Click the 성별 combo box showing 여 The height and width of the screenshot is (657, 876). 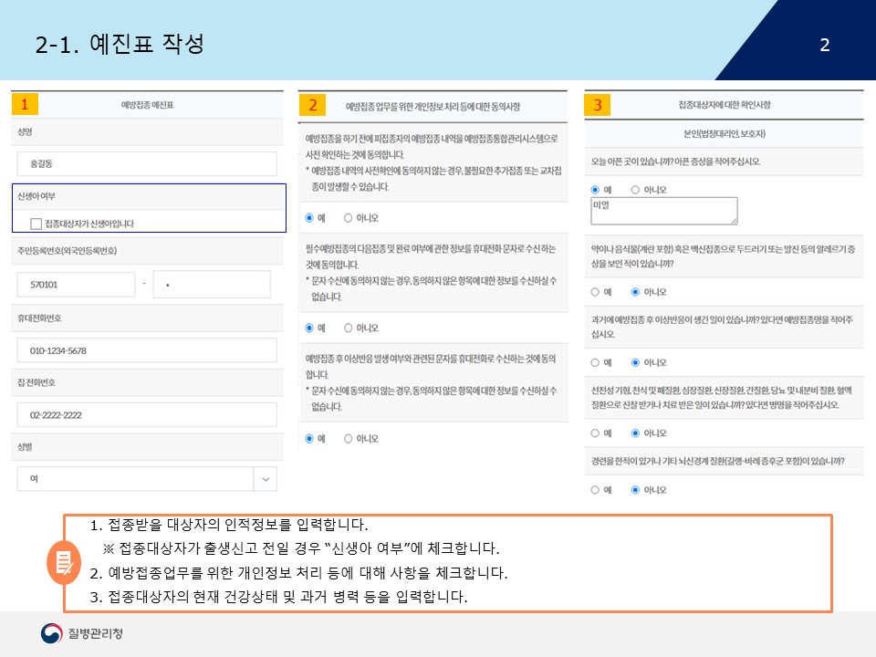pyautogui.click(x=135, y=479)
